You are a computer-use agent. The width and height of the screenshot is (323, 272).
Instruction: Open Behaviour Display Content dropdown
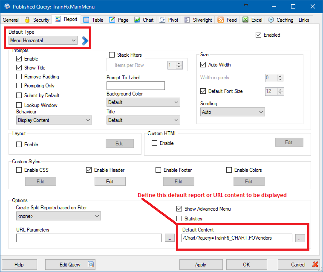(x=54, y=120)
